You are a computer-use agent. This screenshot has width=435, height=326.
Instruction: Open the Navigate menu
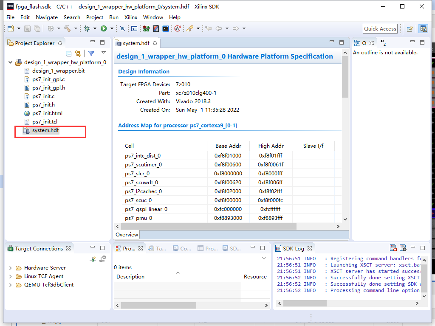click(x=47, y=17)
